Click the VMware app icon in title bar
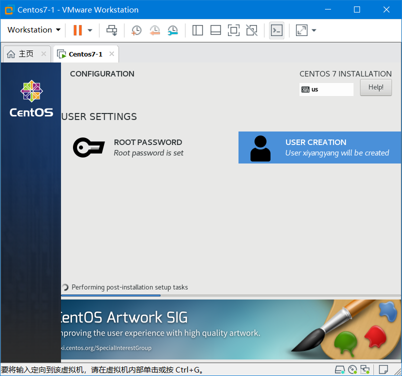The height and width of the screenshot is (376, 402). pyautogui.click(x=9, y=9)
